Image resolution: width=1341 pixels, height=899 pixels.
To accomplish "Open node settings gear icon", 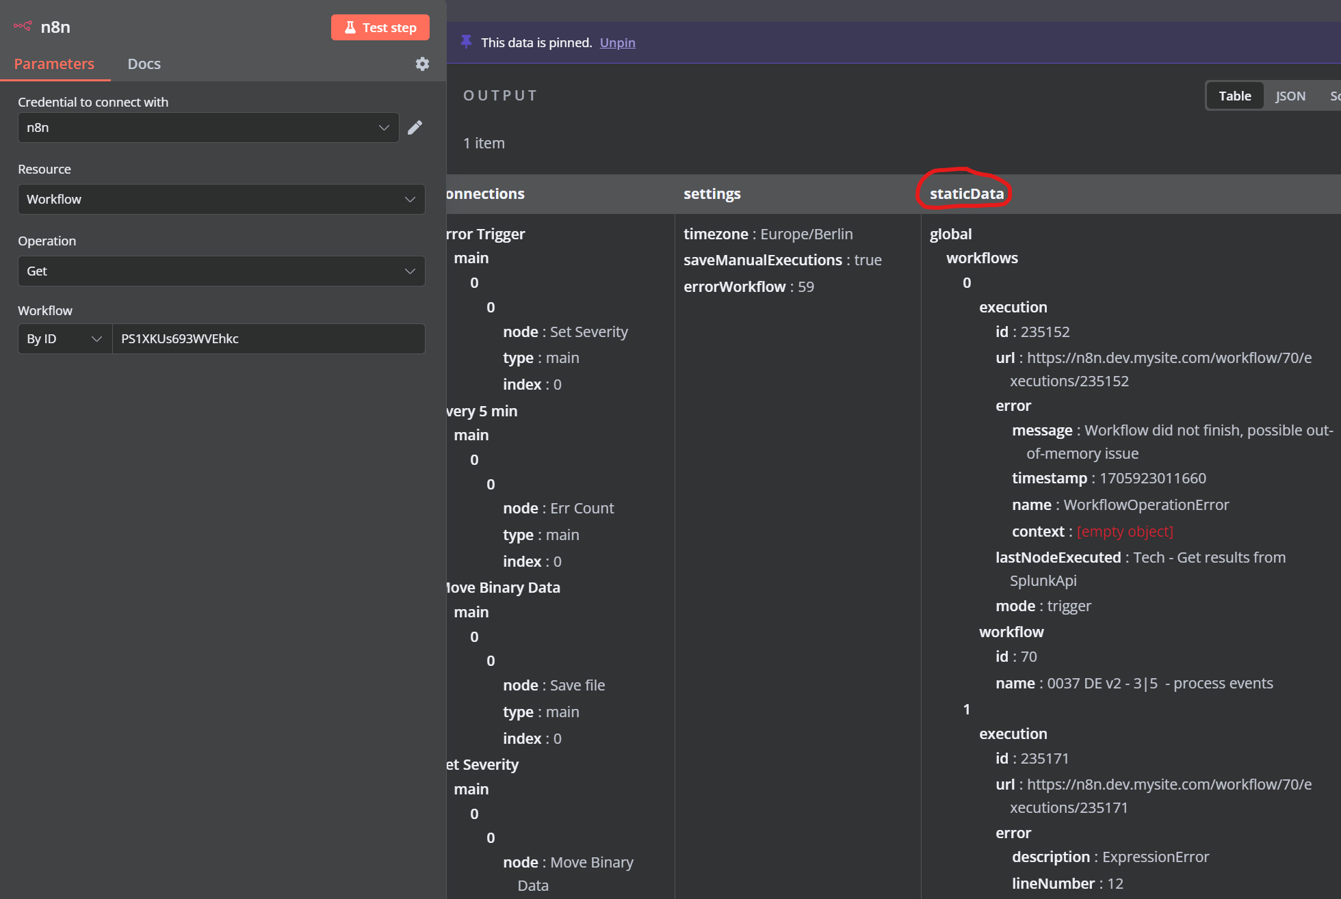I will [x=422, y=64].
